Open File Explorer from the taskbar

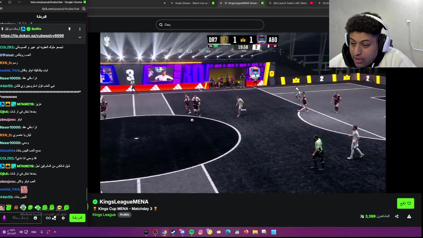(255, 232)
